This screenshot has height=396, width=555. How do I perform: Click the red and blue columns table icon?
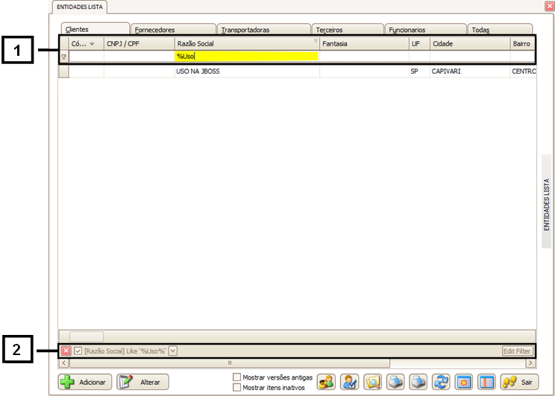486,382
